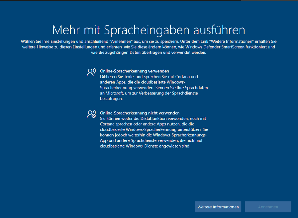Click the line starting "Sie können weder die Diktatfunktion"
This screenshot has height=218, width=298.
(153, 119)
